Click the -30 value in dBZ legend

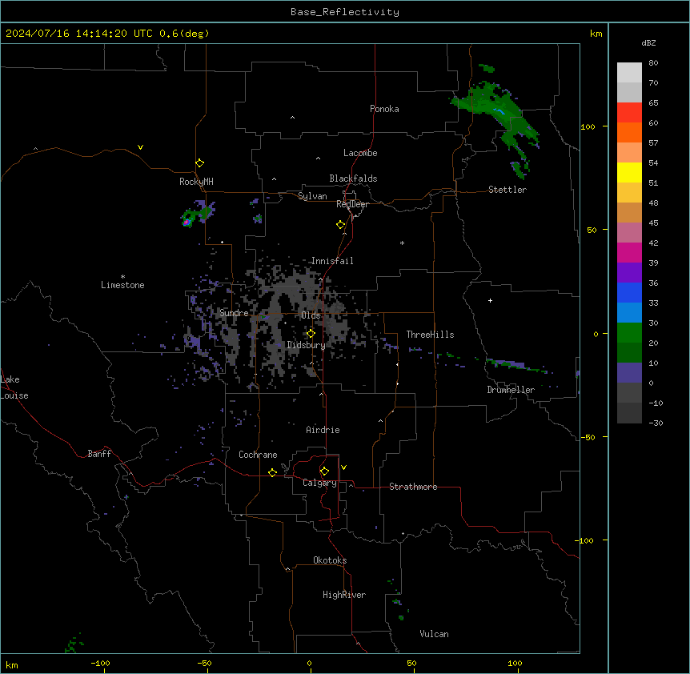[656, 423]
